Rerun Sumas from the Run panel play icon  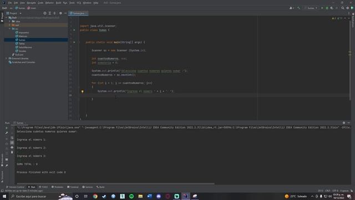tap(7, 128)
